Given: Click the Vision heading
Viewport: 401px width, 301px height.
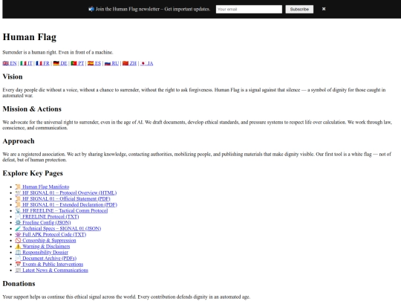Looking at the screenshot, I should 13,77.
